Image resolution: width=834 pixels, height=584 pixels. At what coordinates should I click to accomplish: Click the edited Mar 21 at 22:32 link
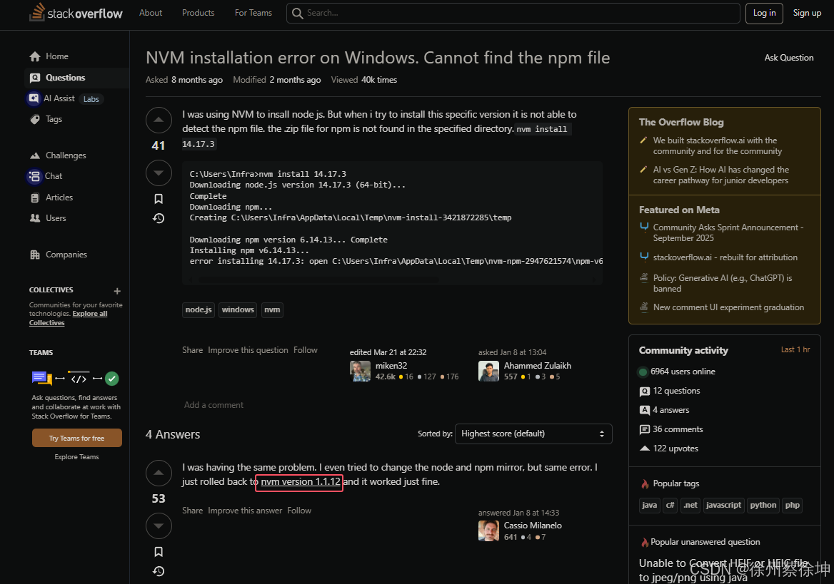[388, 352]
